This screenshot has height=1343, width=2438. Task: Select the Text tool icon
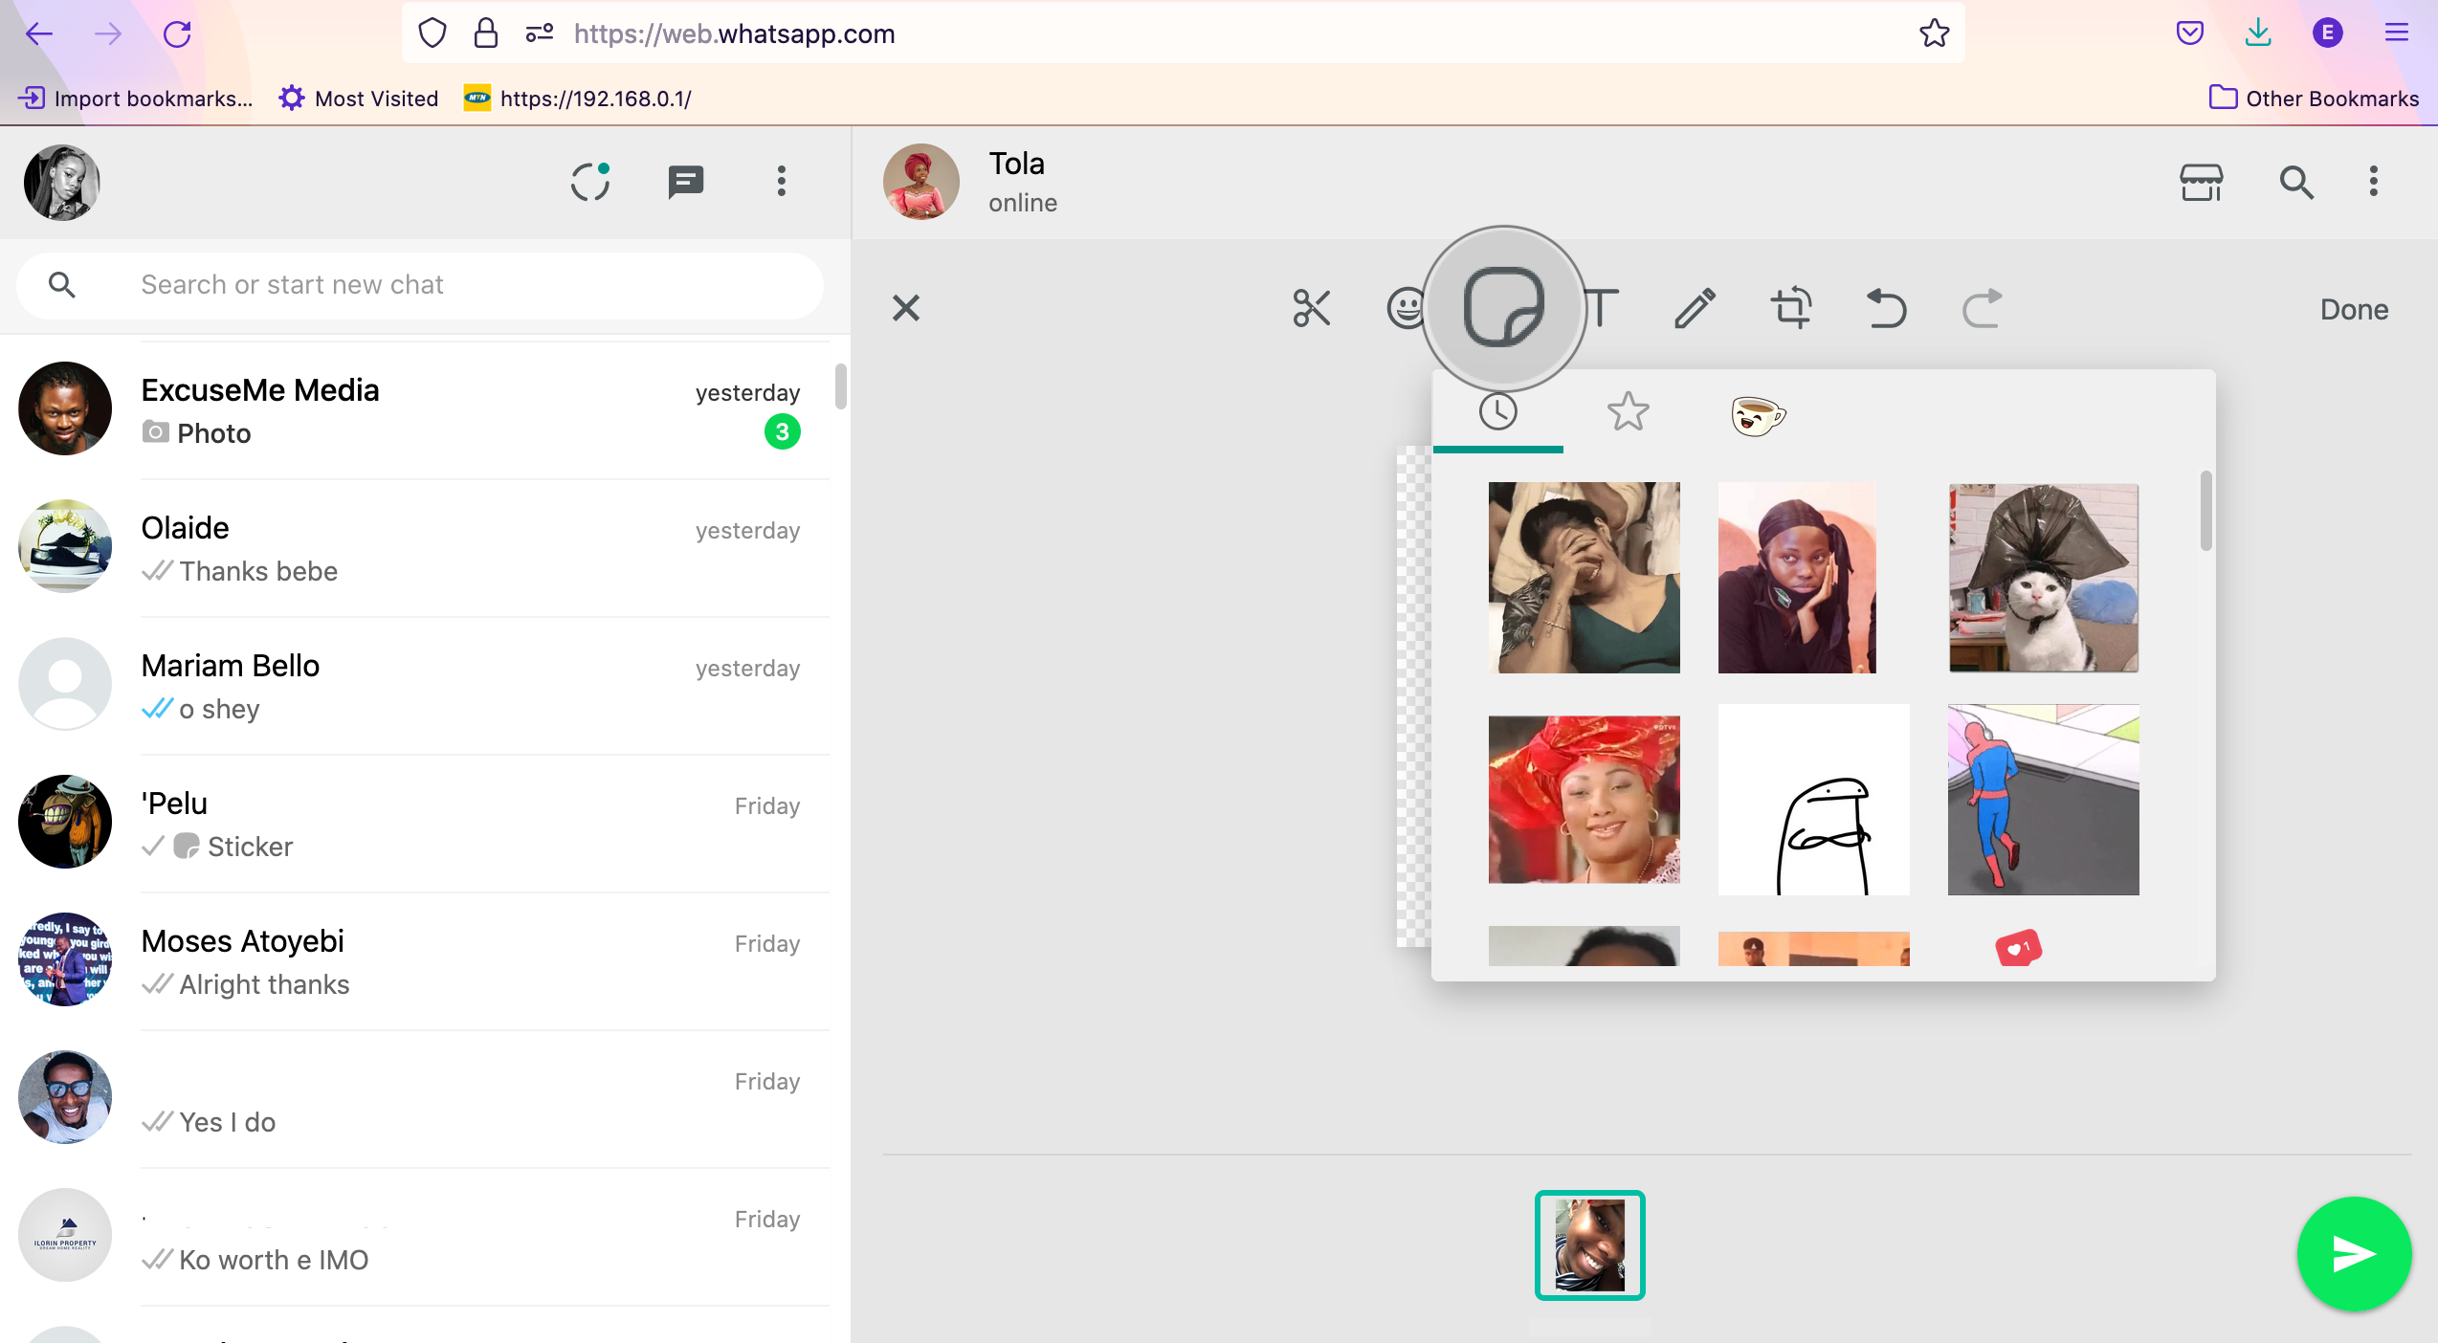(x=1602, y=308)
